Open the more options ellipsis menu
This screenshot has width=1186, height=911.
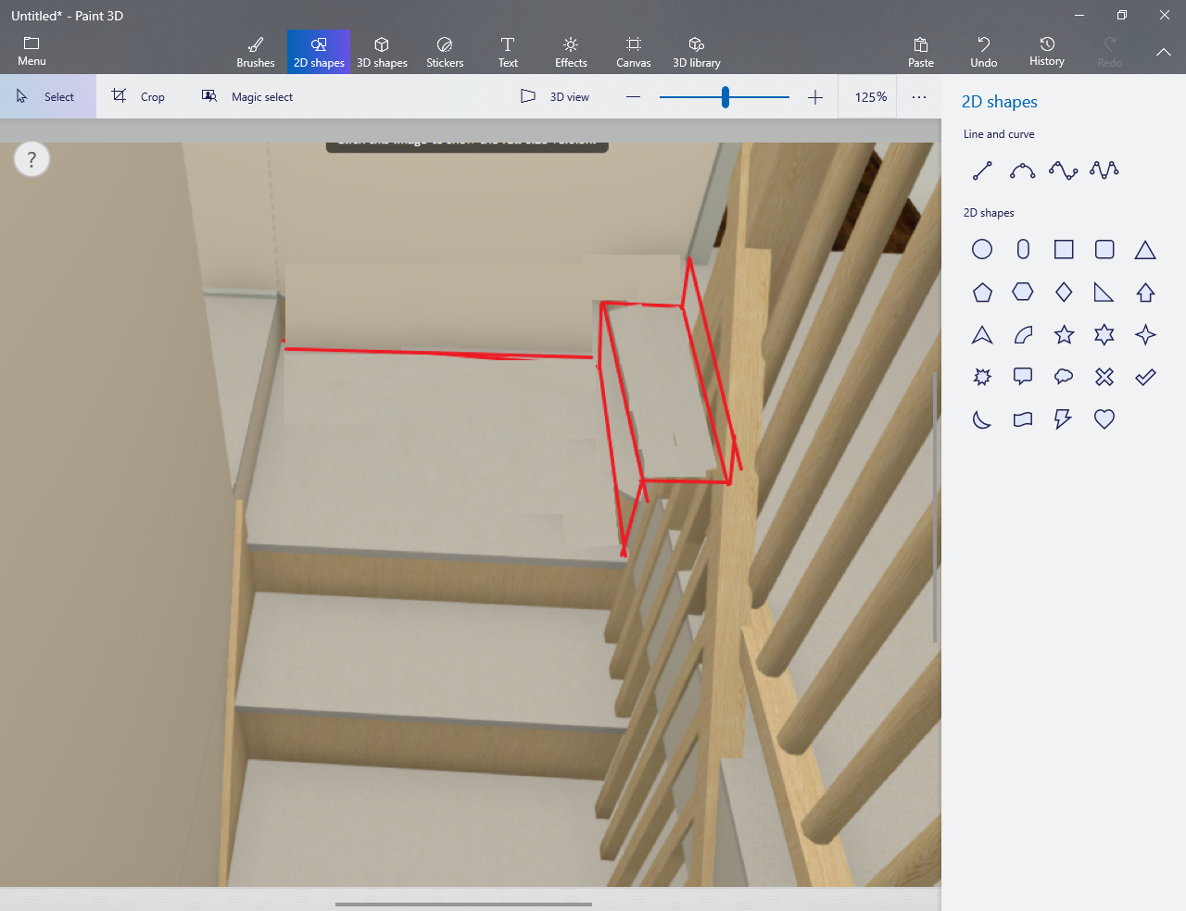[918, 97]
